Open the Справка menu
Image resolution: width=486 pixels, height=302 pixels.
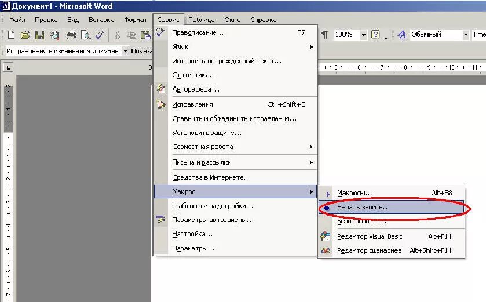[x=264, y=20]
